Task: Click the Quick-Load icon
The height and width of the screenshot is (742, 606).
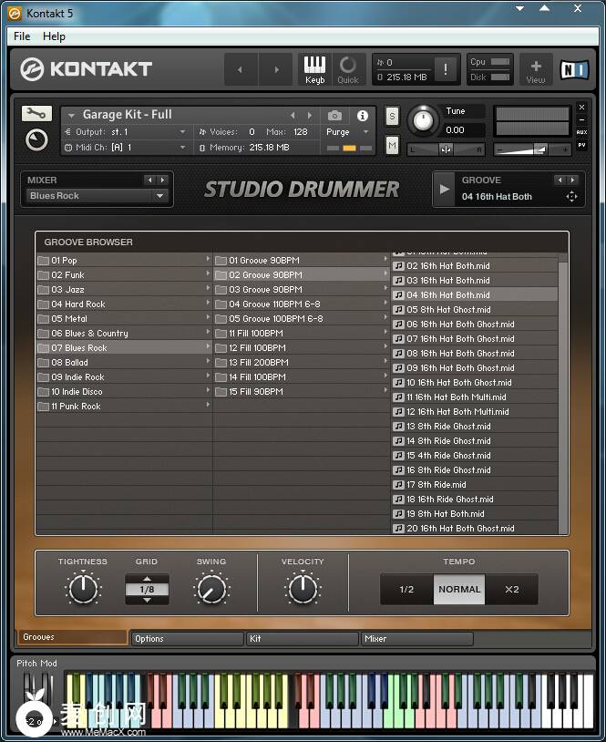Action: pos(348,69)
